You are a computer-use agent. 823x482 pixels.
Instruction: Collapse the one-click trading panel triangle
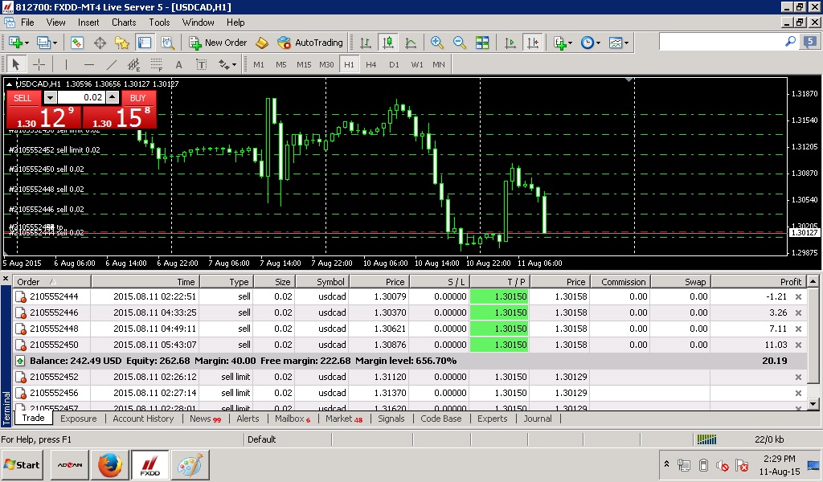9,84
